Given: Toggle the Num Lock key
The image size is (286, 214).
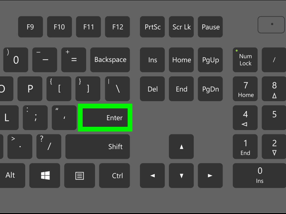Looking at the screenshot, I should coord(245,60).
